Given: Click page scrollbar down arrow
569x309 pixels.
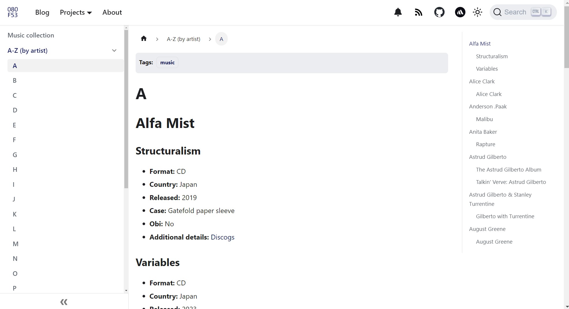Looking at the screenshot, I should pos(566,306).
